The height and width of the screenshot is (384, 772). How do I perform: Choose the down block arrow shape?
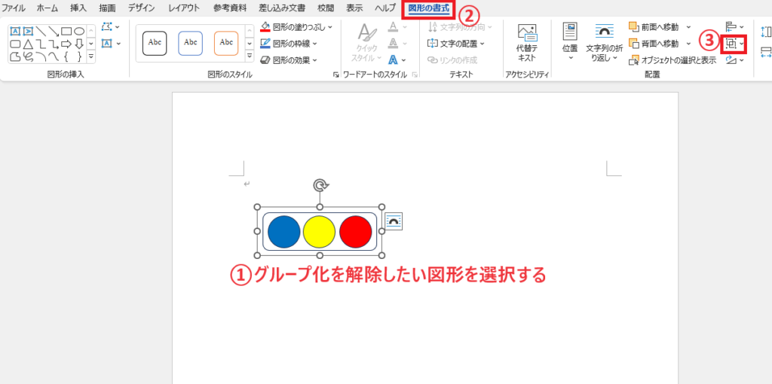tap(79, 44)
